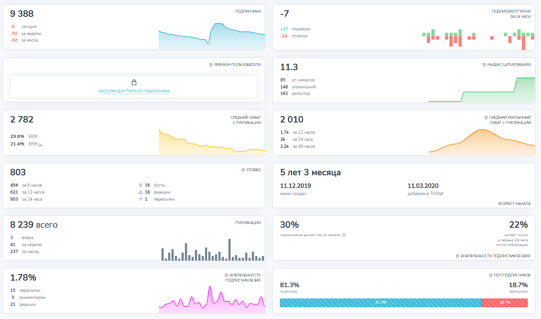The width and height of the screenshot is (541, 319).
Task: Click the gray publications bar chart
Action: pyautogui.click(x=213, y=250)
